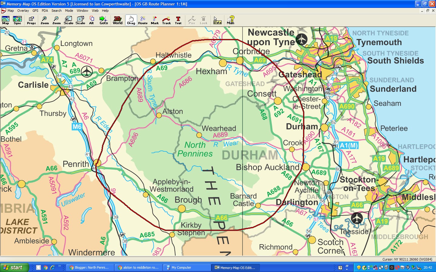Screen dimensions: 436x272
Task: Open help via the Man icon
Action: pyautogui.click(x=230, y=20)
